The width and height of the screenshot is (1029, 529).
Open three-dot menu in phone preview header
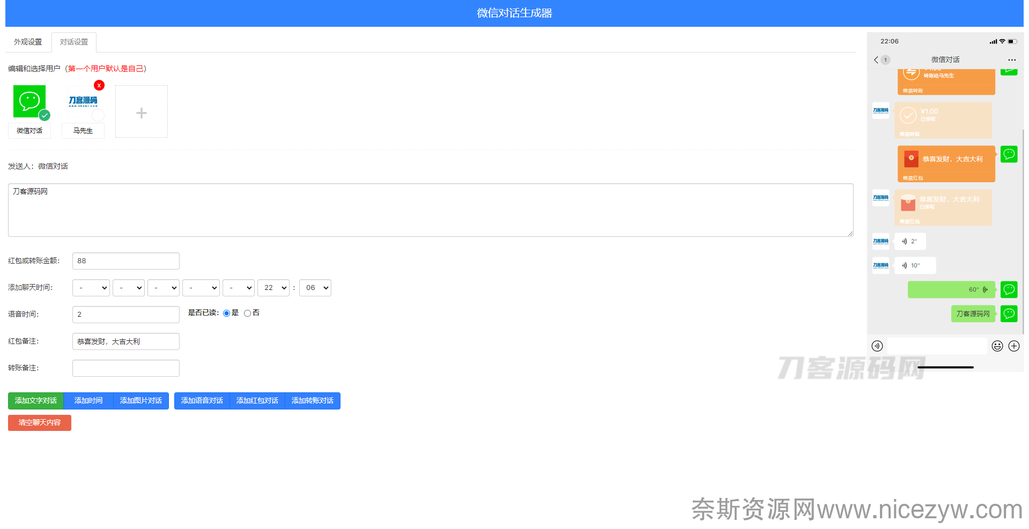point(1012,59)
